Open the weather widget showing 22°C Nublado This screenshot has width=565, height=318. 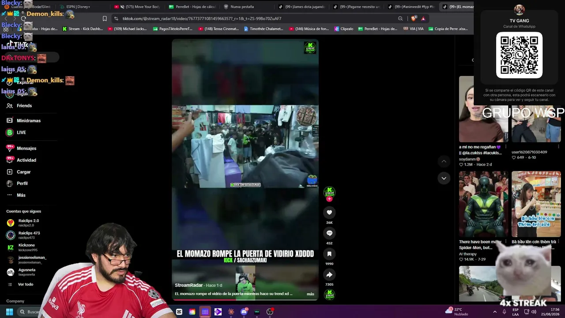coord(457,311)
